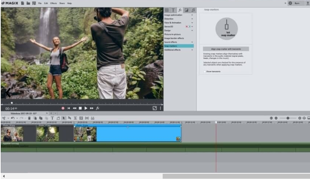Expand View & Animation category arrow
This screenshot has height=179, width=310.
(x=192, y=23)
